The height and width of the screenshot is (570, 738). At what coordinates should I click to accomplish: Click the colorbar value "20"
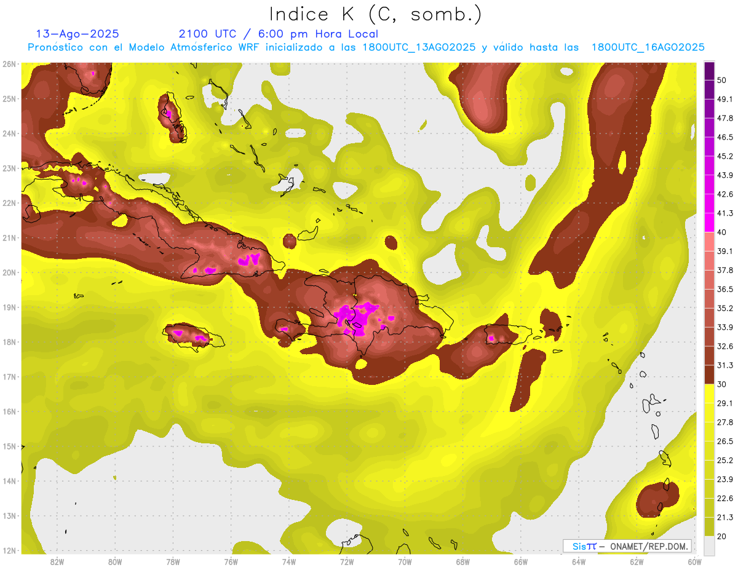coord(721,536)
